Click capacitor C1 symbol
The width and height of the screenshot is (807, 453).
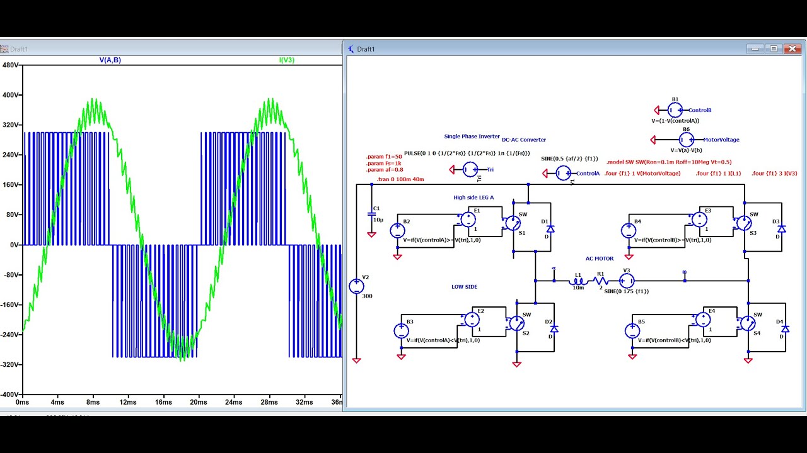(371, 214)
